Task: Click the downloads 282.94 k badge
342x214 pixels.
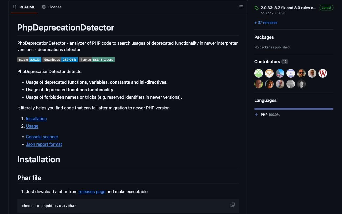Action: [60, 60]
